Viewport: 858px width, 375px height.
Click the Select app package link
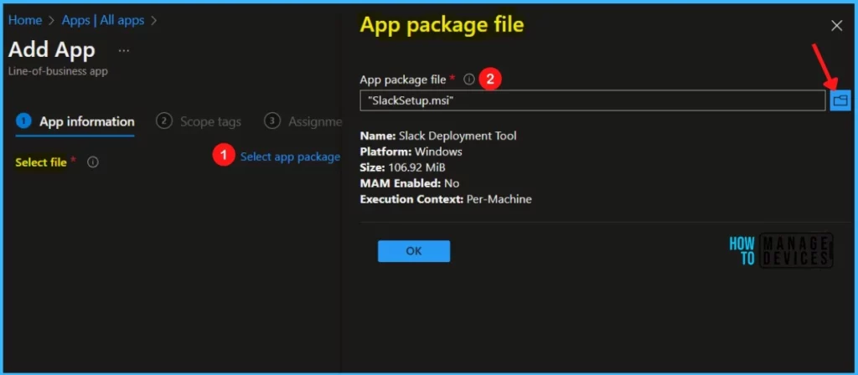[x=291, y=157]
